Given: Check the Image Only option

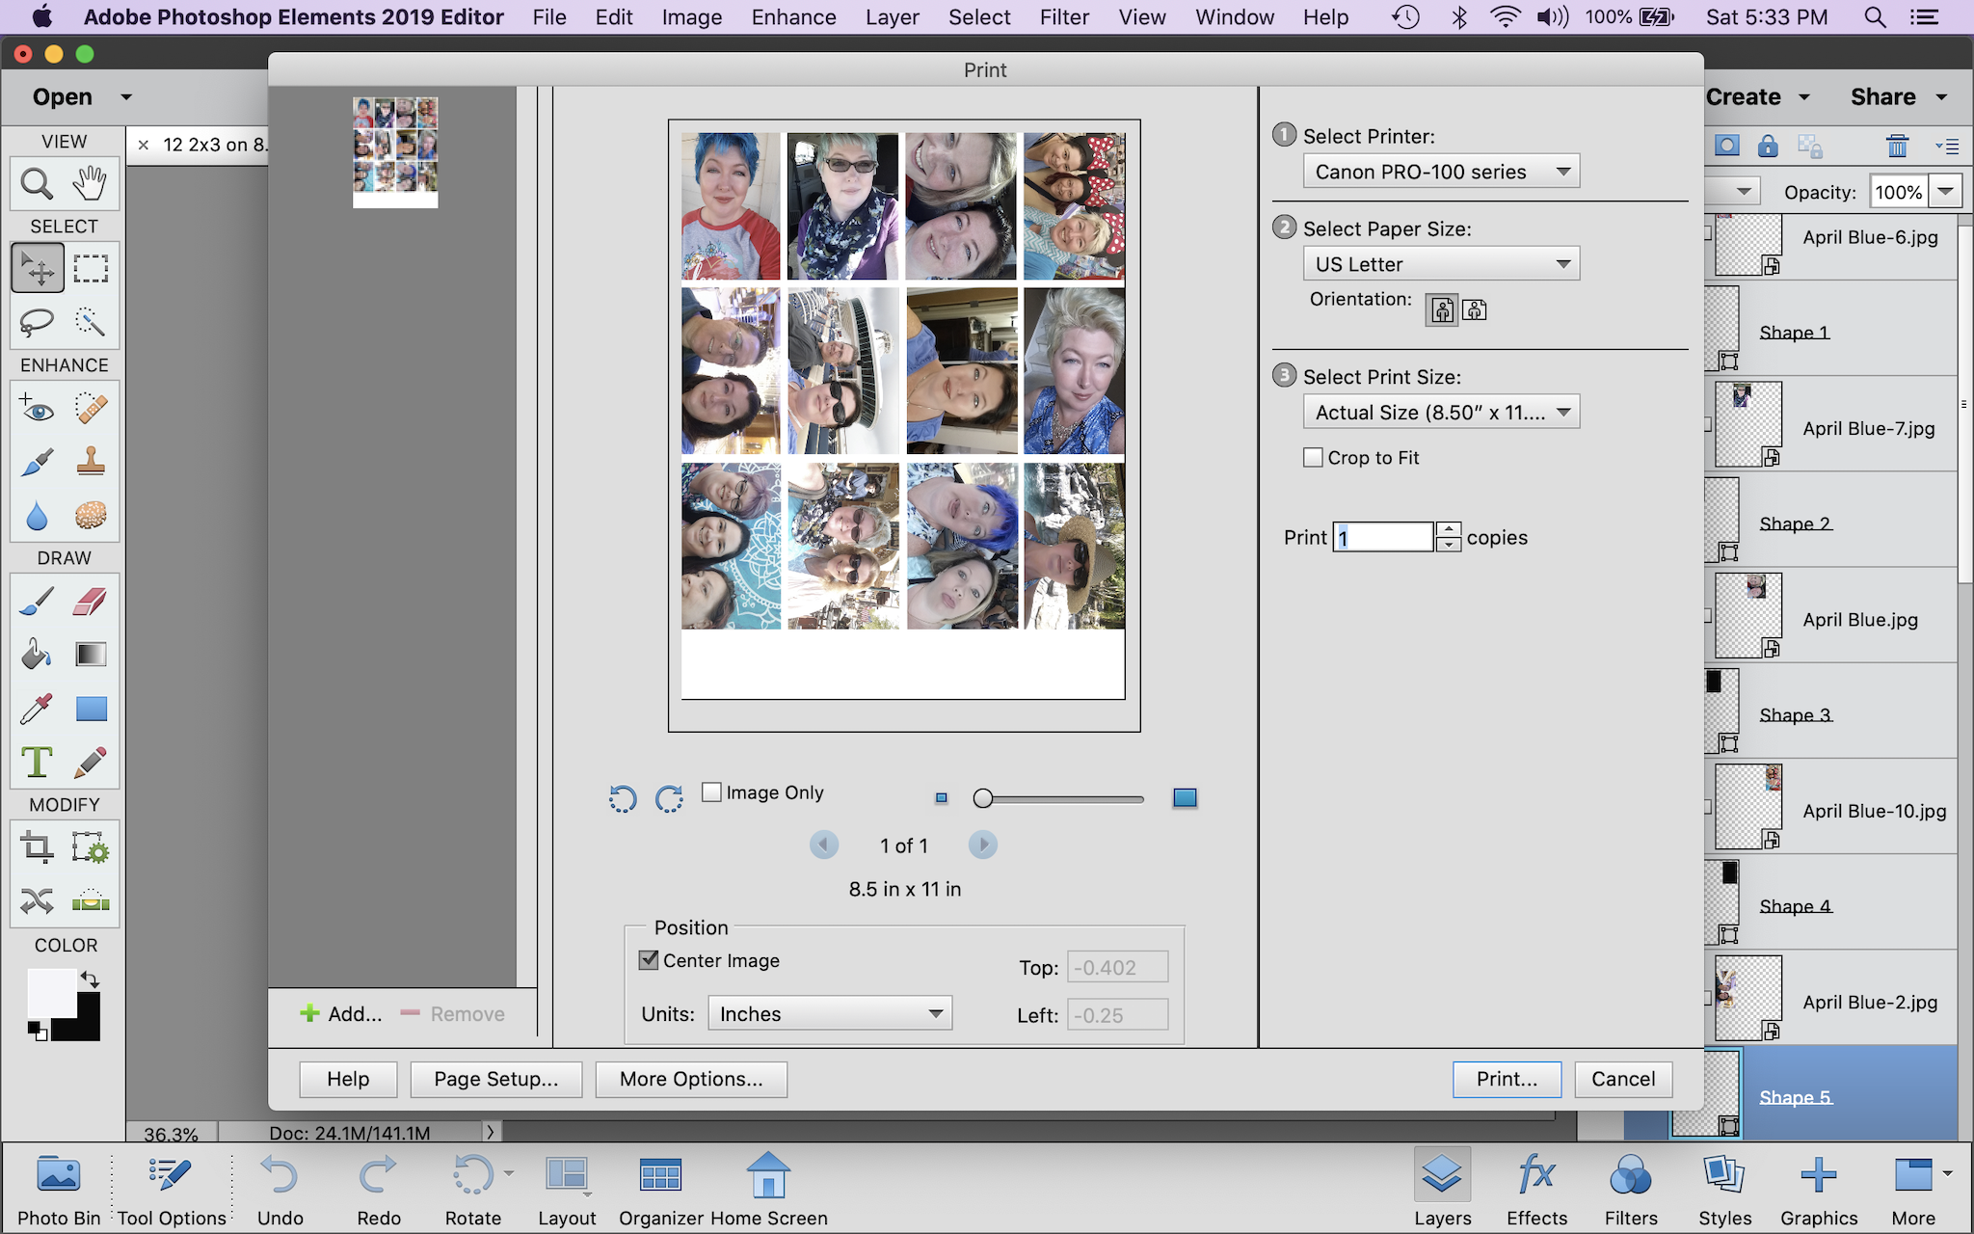Looking at the screenshot, I should point(712,791).
